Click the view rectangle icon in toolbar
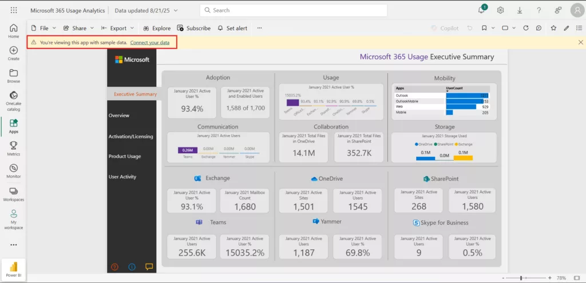The width and height of the screenshot is (586, 283). [505, 28]
